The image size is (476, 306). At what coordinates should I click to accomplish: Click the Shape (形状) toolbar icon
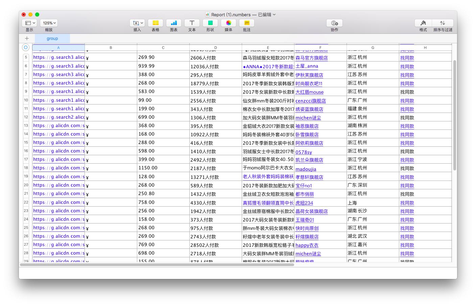210,23
